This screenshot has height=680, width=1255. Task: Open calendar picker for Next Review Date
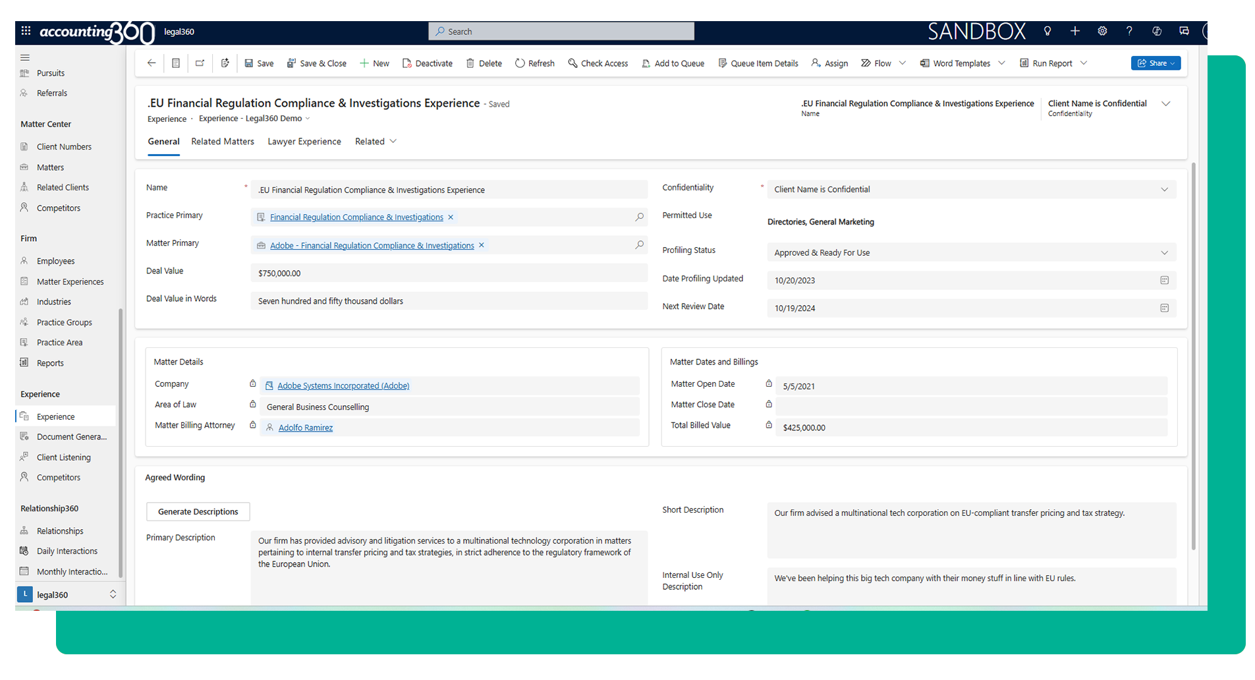1164,308
